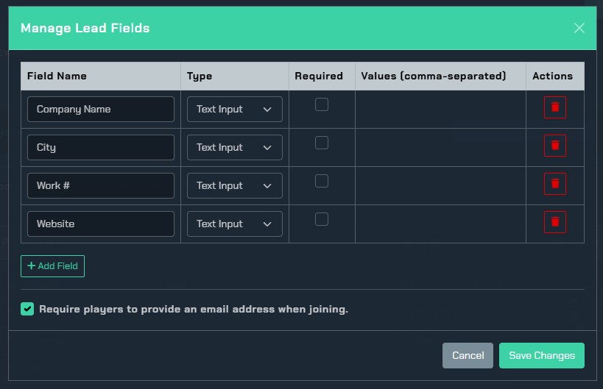The image size is (603, 389).
Task: Mark Company Name as required
Action: (322, 104)
